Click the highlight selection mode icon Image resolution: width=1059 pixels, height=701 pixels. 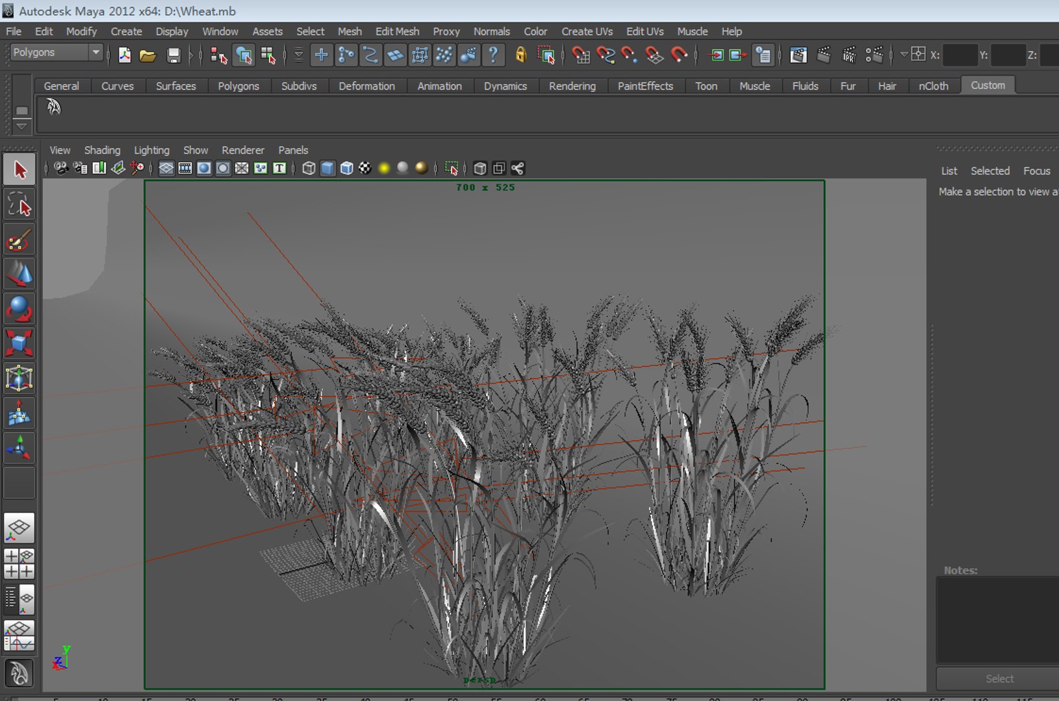[x=547, y=55]
